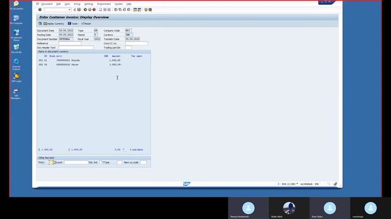Open My Network Places desktop icon
This screenshot has height=219, width=391.
[x=16, y=35]
